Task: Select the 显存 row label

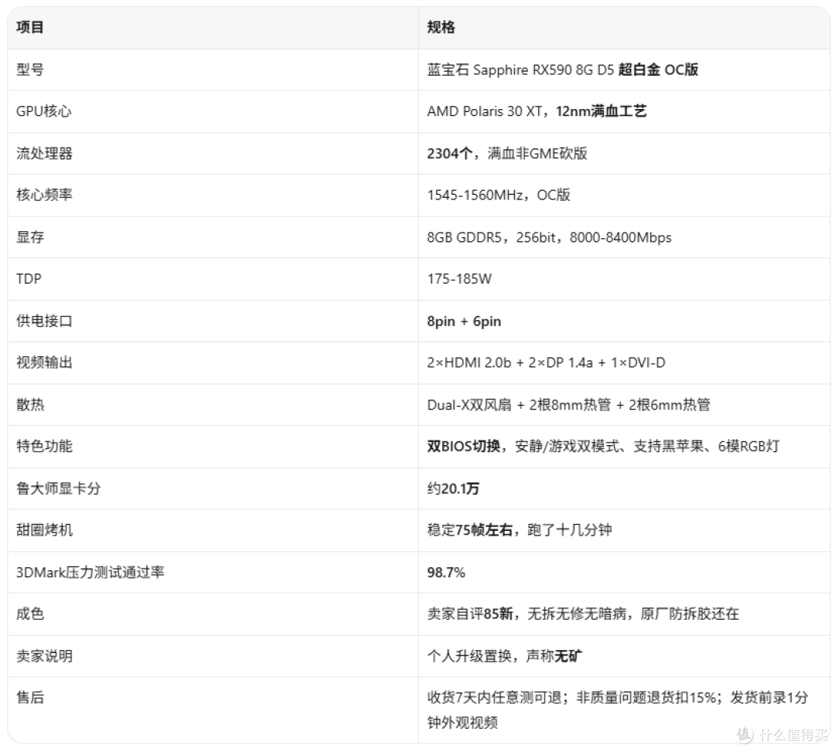Action: (x=30, y=236)
